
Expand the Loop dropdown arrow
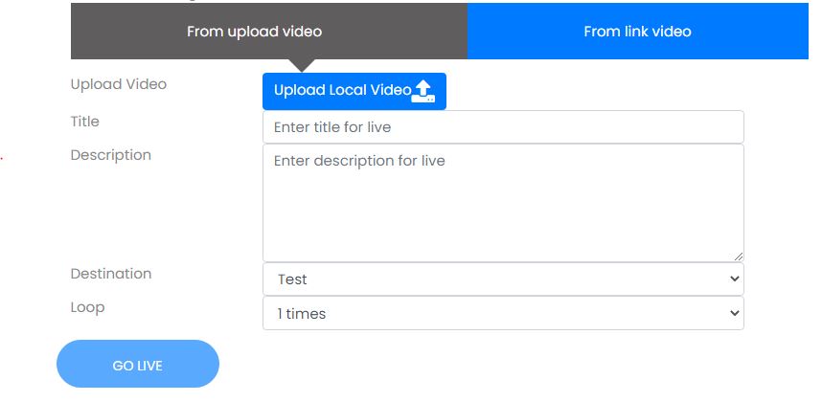click(x=735, y=313)
